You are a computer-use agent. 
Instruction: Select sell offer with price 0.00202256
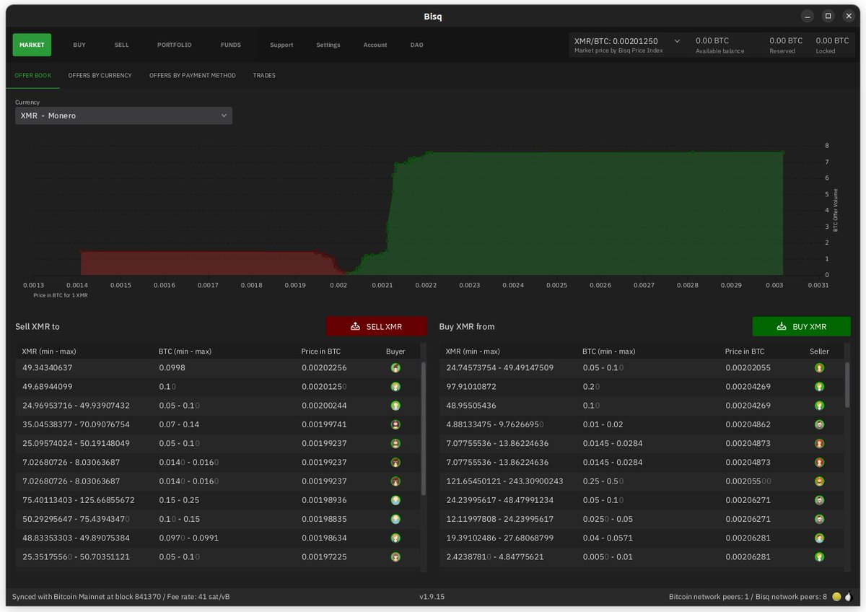(217, 368)
